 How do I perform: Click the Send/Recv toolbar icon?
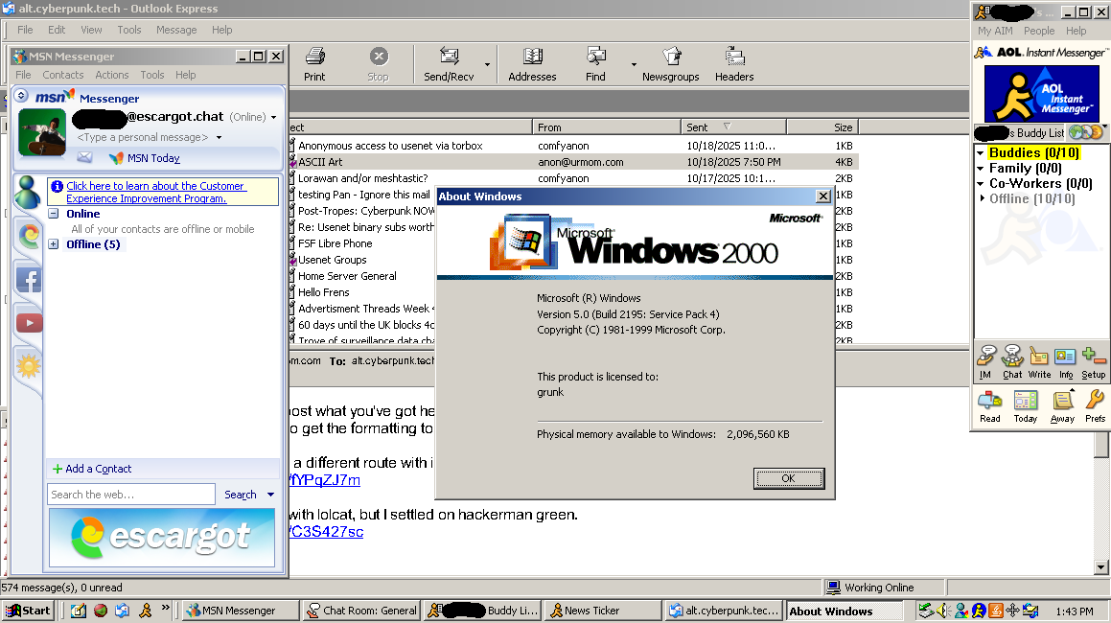tap(449, 57)
